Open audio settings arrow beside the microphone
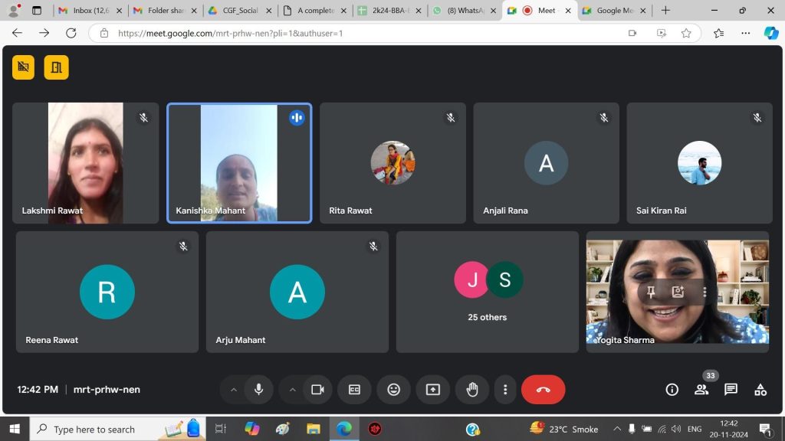 [x=234, y=390]
